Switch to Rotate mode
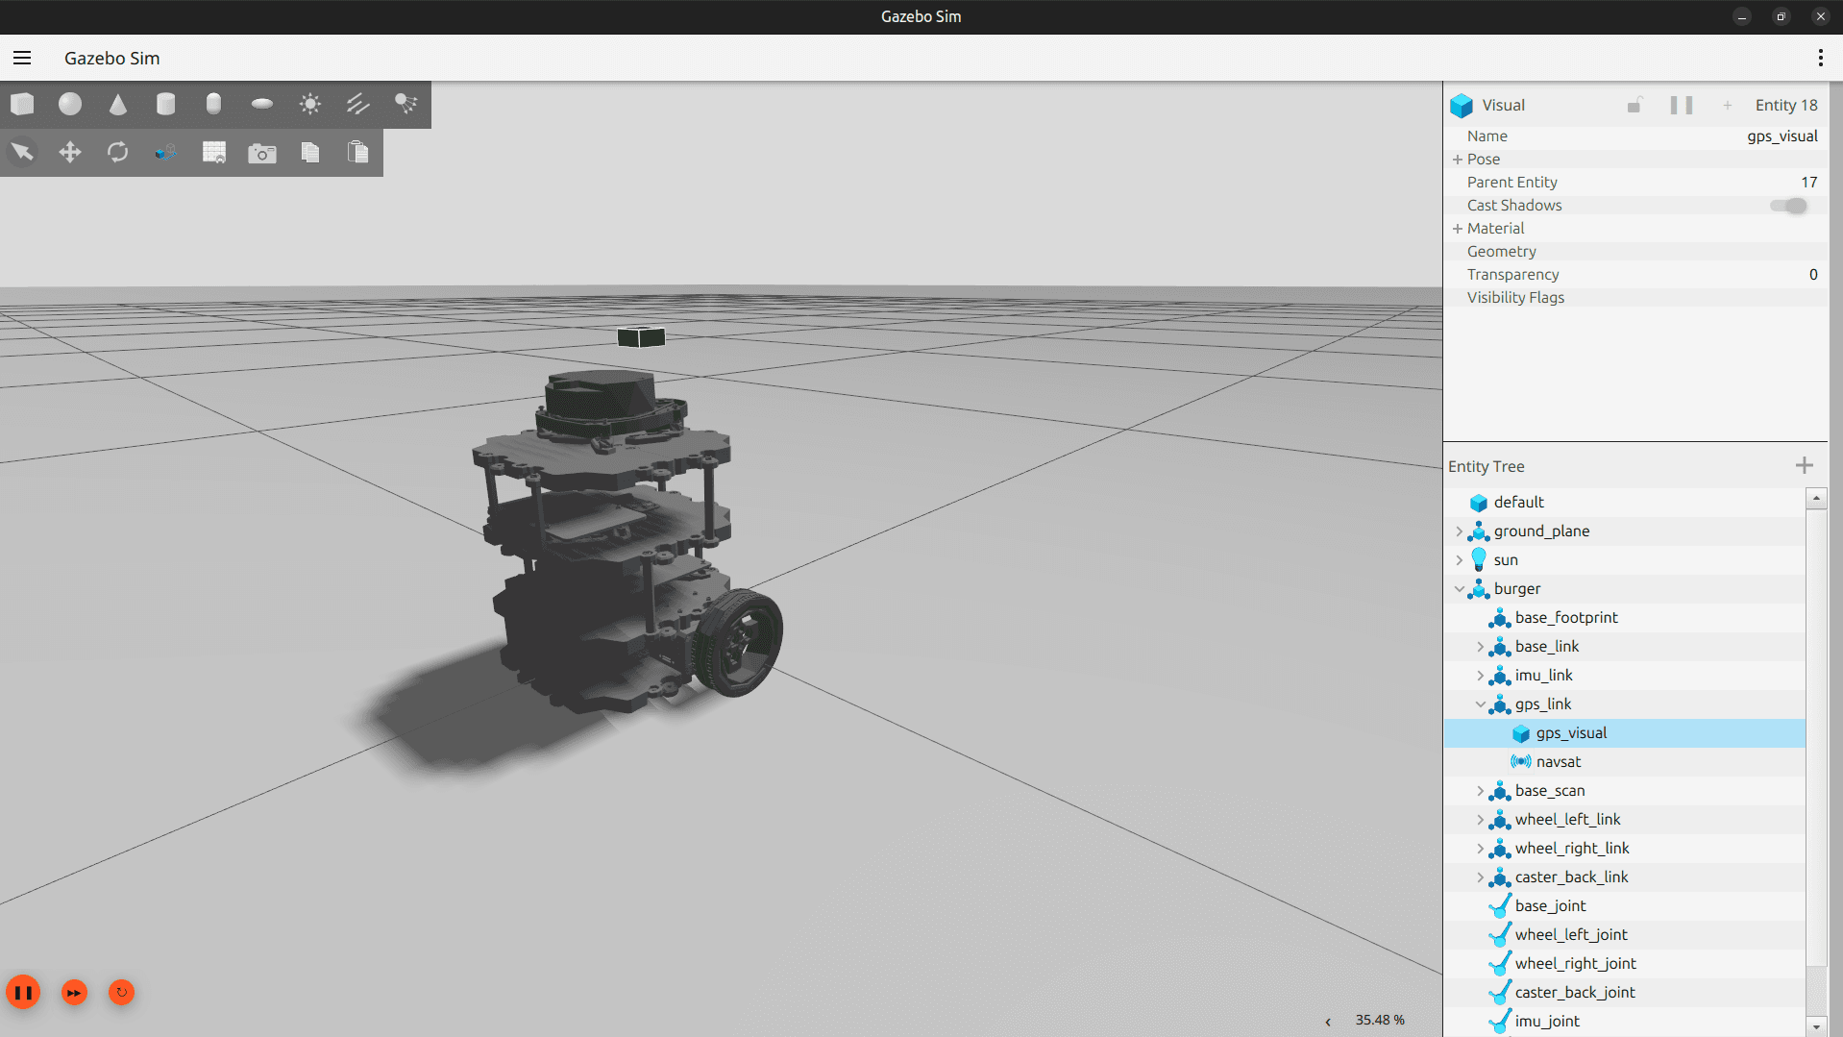 point(118,152)
